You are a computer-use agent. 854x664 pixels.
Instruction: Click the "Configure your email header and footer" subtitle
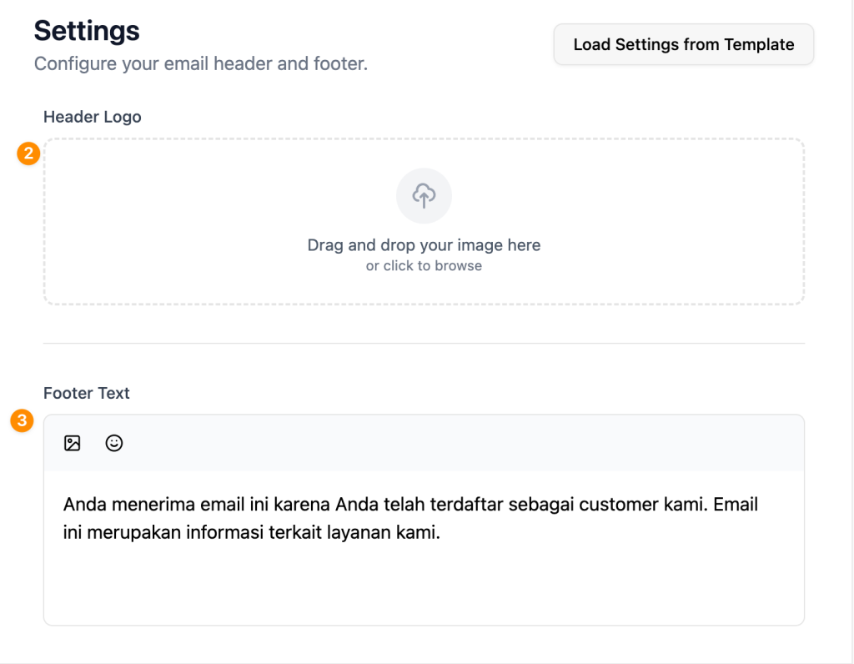(x=200, y=63)
